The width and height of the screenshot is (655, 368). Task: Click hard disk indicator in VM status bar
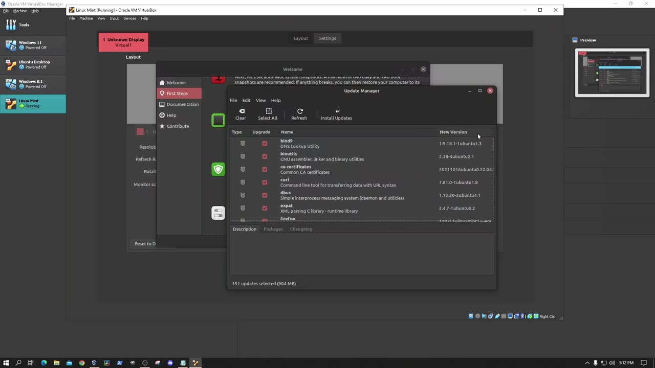click(471, 316)
